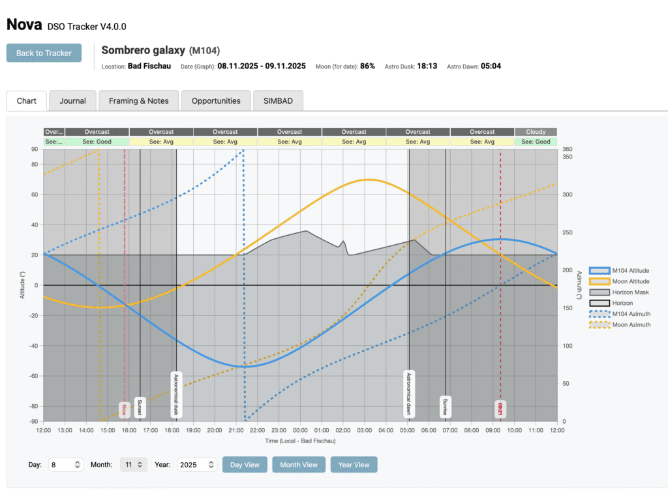
Task: Open the Month selector showing 11
Action: click(133, 464)
